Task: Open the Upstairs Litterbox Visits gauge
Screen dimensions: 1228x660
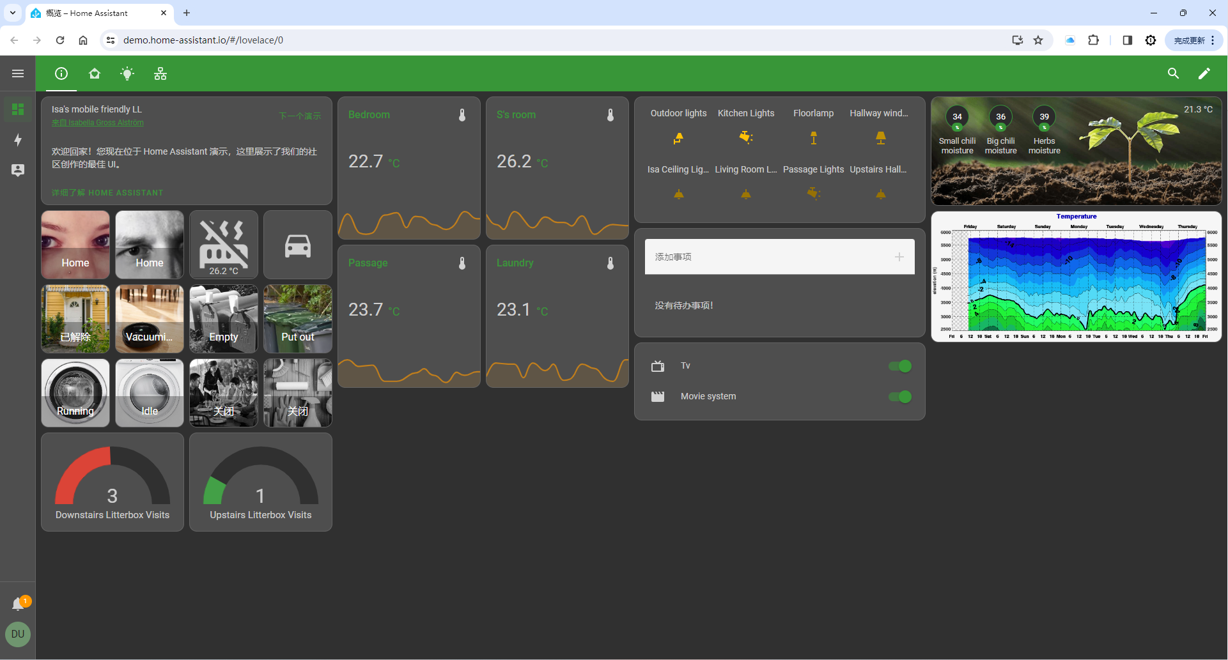Action: coord(261,482)
